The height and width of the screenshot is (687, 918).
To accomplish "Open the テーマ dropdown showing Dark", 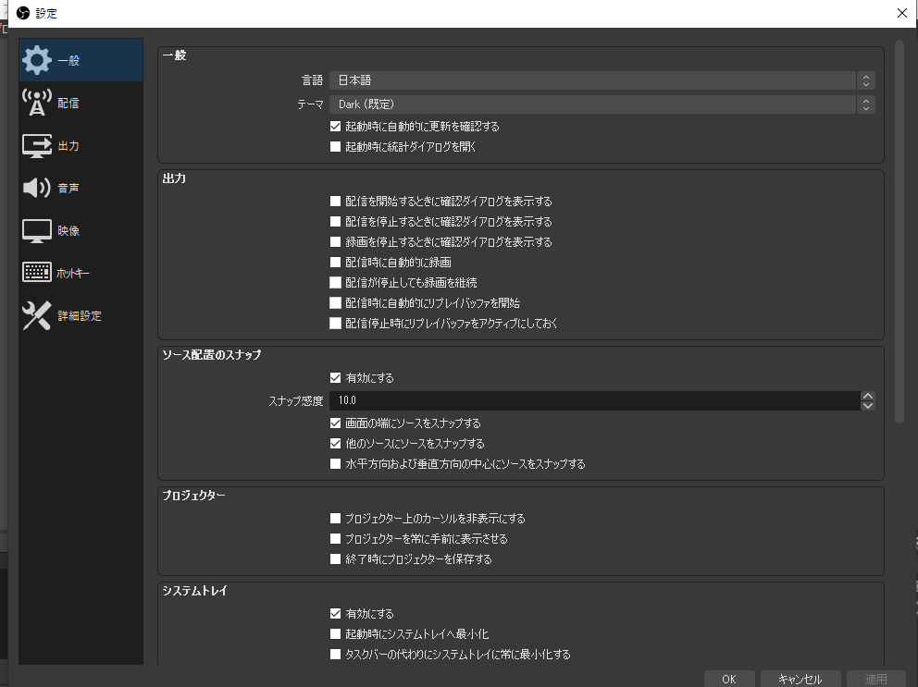I will (x=602, y=104).
